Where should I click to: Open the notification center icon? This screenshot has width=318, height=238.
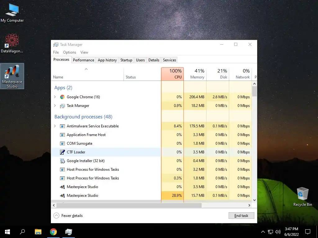(x=308, y=232)
